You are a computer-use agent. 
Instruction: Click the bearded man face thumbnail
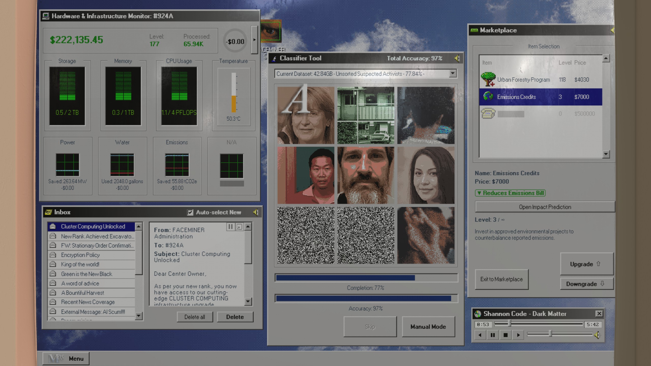(365, 175)
